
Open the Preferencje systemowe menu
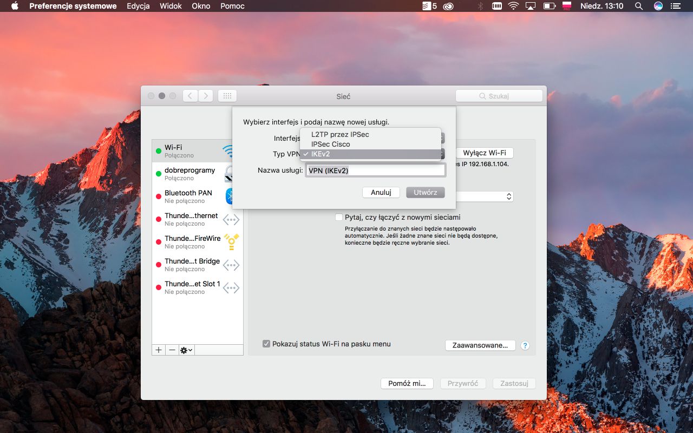click(73, 6)
